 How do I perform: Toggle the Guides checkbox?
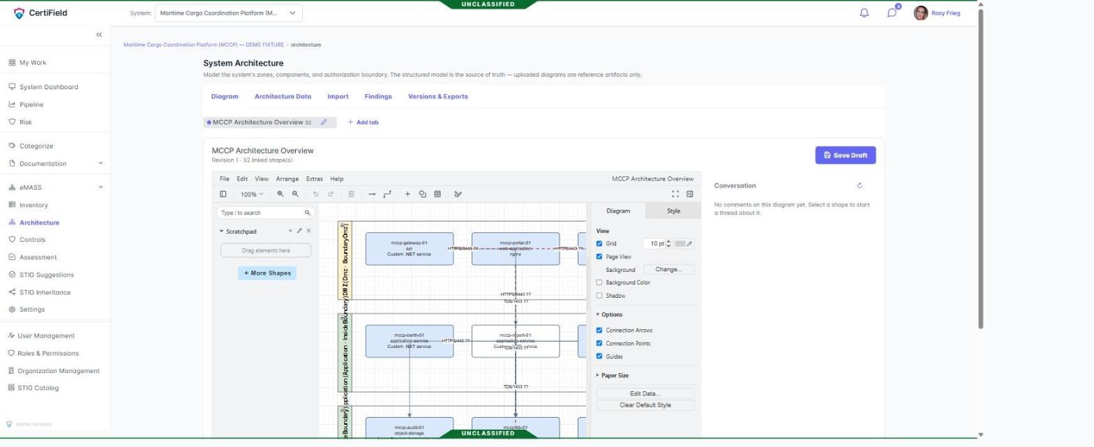click(599, 356)
